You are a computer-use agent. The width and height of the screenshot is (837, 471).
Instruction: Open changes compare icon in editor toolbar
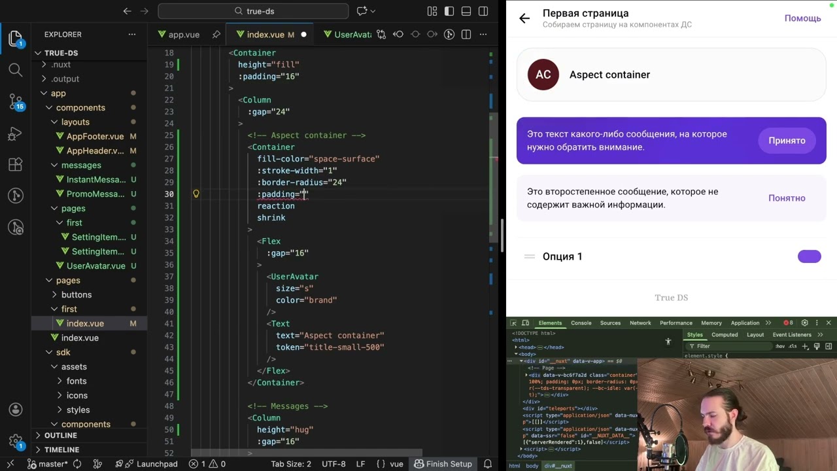point(381,34)
